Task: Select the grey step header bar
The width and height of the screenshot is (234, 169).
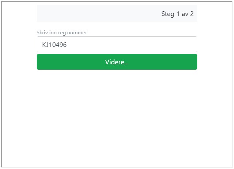Action: click(117, 13)
